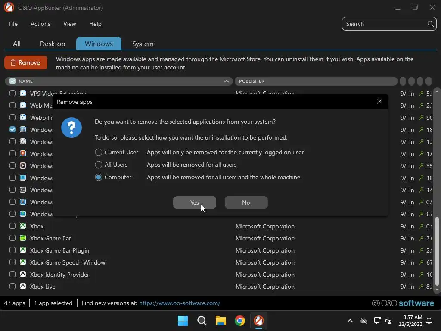Show hidden tray icons chevron
The image size is (441, 331).
point(350,321)
